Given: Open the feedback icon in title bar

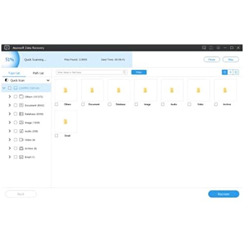Looking at the screenshot, I should [204, 48].
